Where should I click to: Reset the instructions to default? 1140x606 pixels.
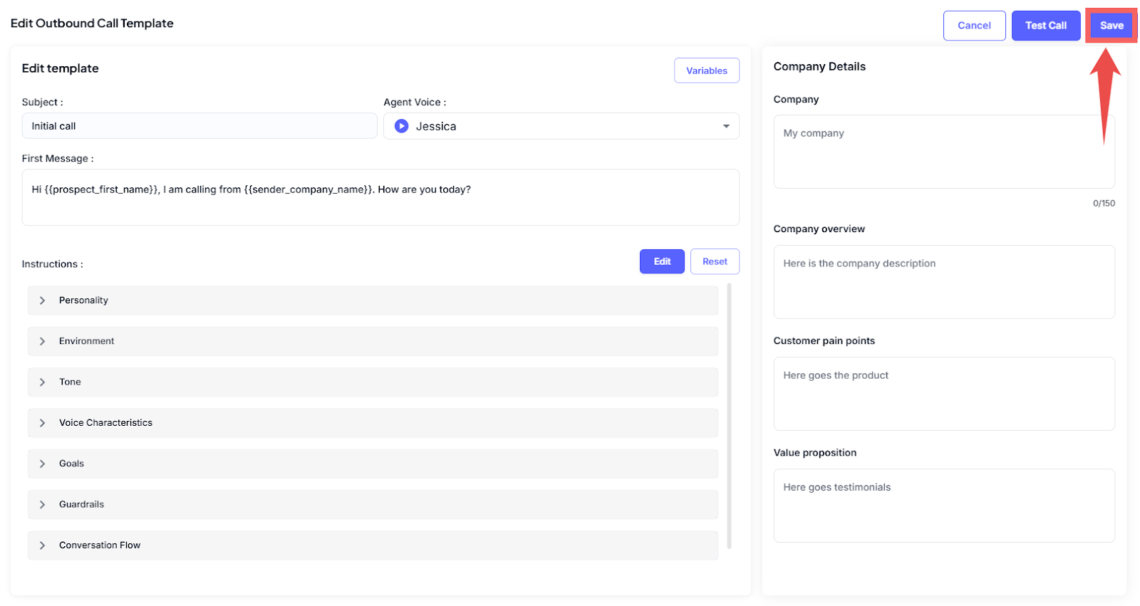[715, 261]
